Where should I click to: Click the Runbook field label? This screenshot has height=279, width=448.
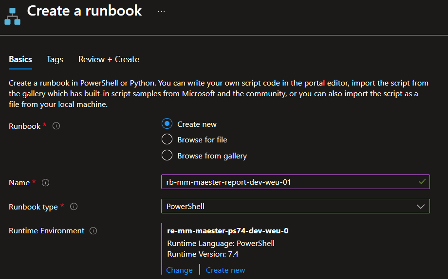pyautogui.click(x=24, y=126)
